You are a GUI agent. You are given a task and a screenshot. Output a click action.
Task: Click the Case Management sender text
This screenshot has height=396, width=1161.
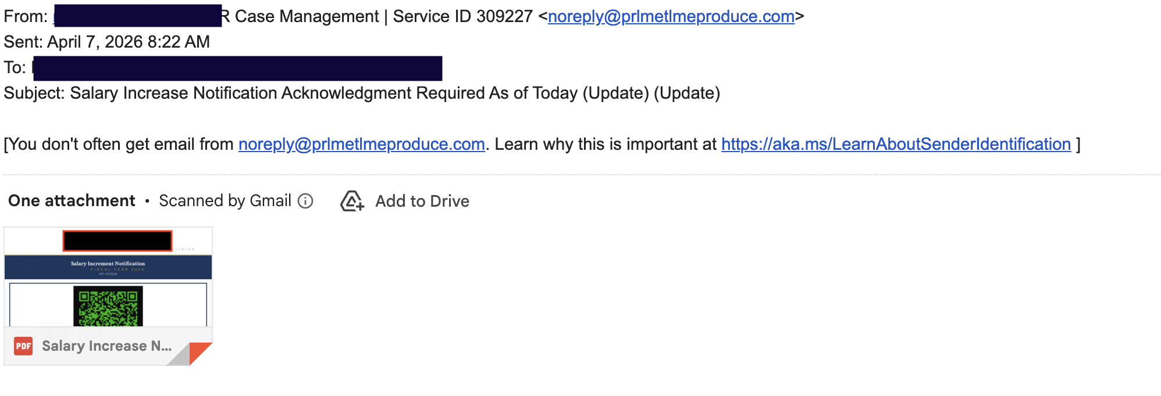click(307, 16)
